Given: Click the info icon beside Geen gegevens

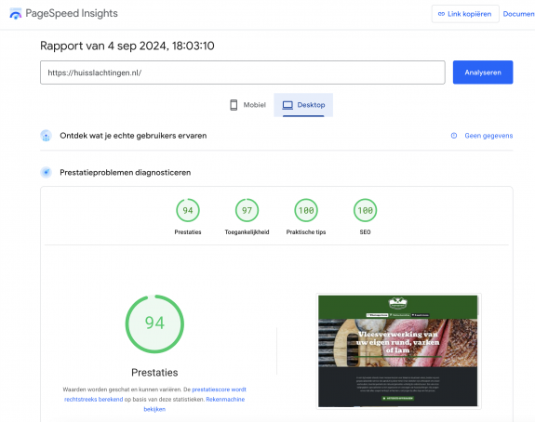Looking at the screenshot, I should tap(454, 136).
